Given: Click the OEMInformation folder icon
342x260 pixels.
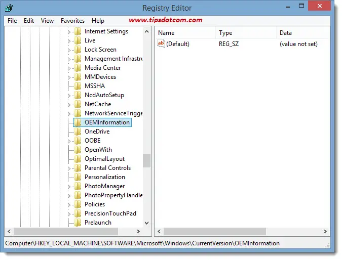Looking at the screenshot, I should coord(78,122).
